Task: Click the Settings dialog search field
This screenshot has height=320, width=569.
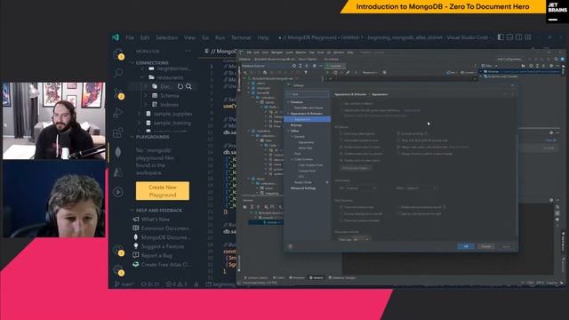Action: coord(308,94)
